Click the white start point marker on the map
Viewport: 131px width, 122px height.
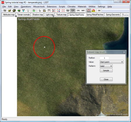click(45, 47)
